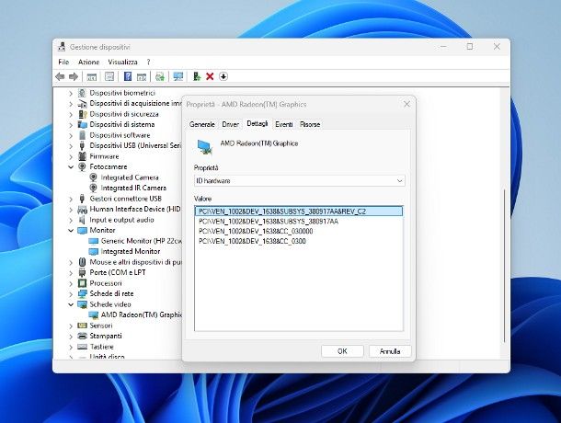Click the circled down-arrow toolbar icon
This screenshot has height=423, width=561.
223,76
